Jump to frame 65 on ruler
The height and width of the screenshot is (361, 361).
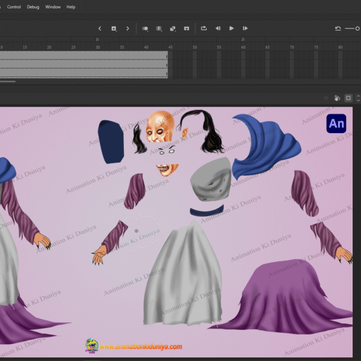point(268,47)
